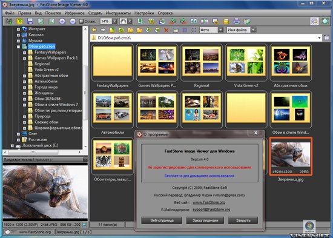This screenshot has width=333, height=238.
Task: Click the Forward arrow in browser toolbar
Action: click(103, 30)
